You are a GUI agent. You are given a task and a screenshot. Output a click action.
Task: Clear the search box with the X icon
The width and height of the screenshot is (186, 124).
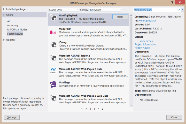pos(179,10)
